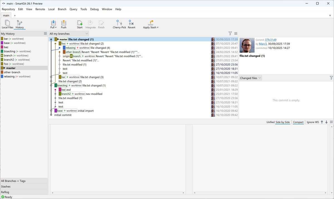Select the main repository tab
Image resolution: width=334 pixels, height=199 pixels.
[6, 16]
